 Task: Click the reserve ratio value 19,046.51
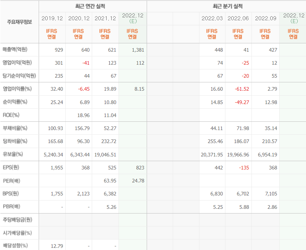tap(105, 155)
